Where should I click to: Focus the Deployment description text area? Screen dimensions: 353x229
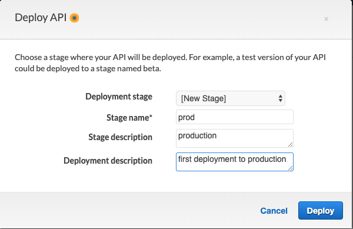235,162
